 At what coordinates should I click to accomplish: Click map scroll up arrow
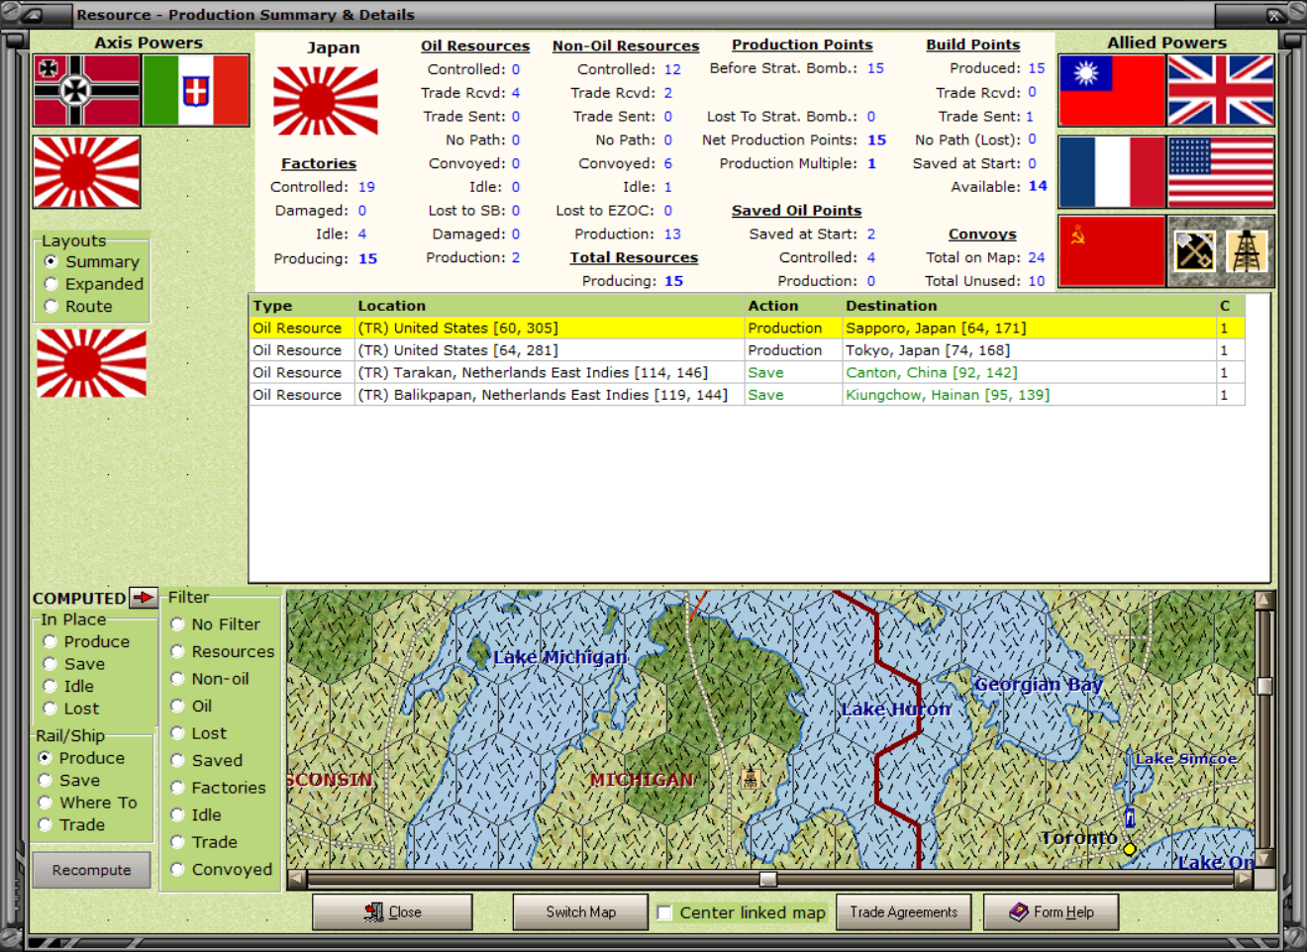click(1263, 600)
